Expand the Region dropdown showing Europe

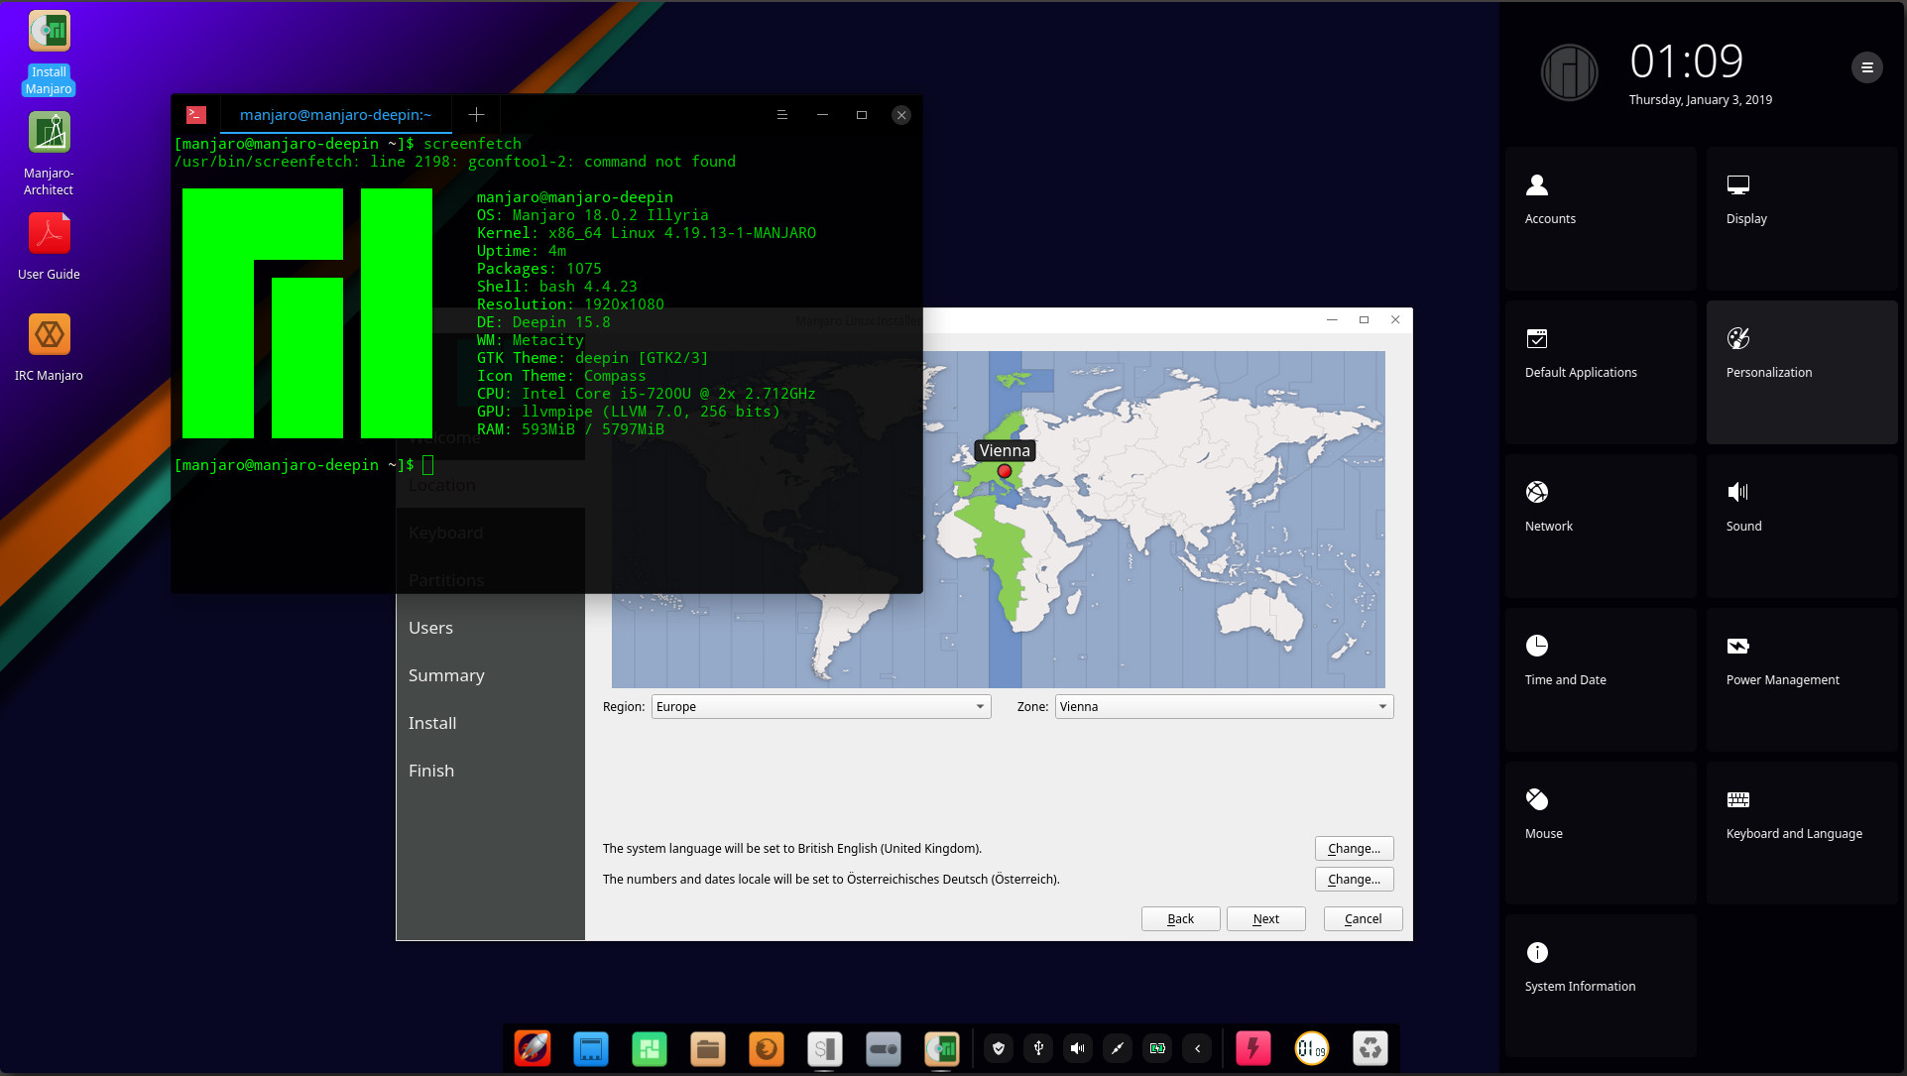pos(820,706)
